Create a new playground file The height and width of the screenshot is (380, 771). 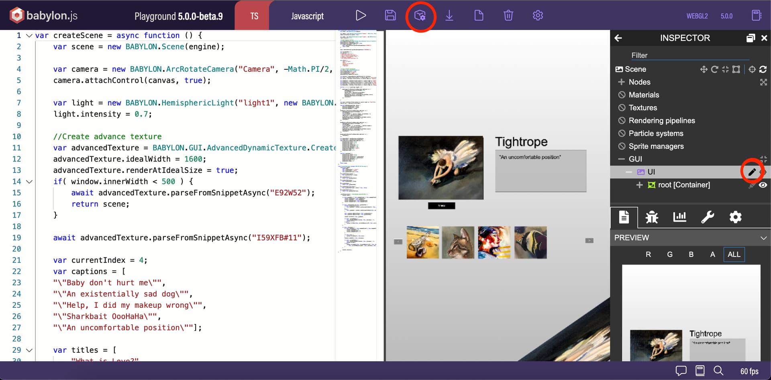[x=479, y=15]
